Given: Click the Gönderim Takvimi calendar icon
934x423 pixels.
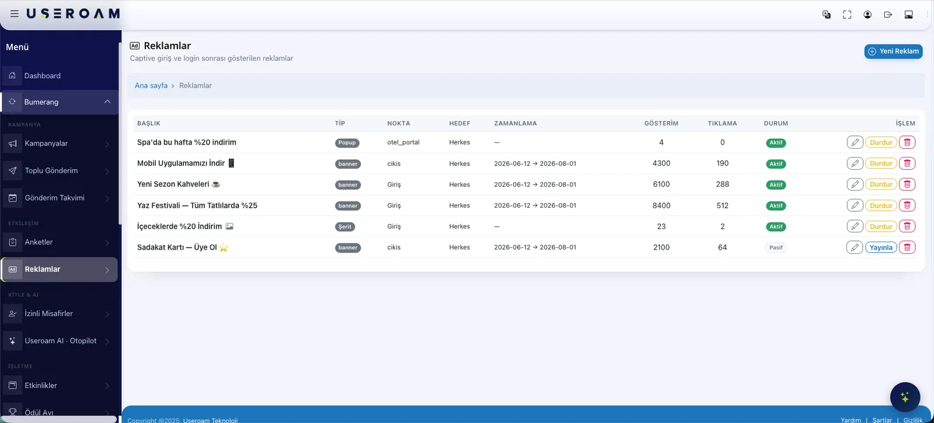Looking at the screenshot, I should (12, 198).
